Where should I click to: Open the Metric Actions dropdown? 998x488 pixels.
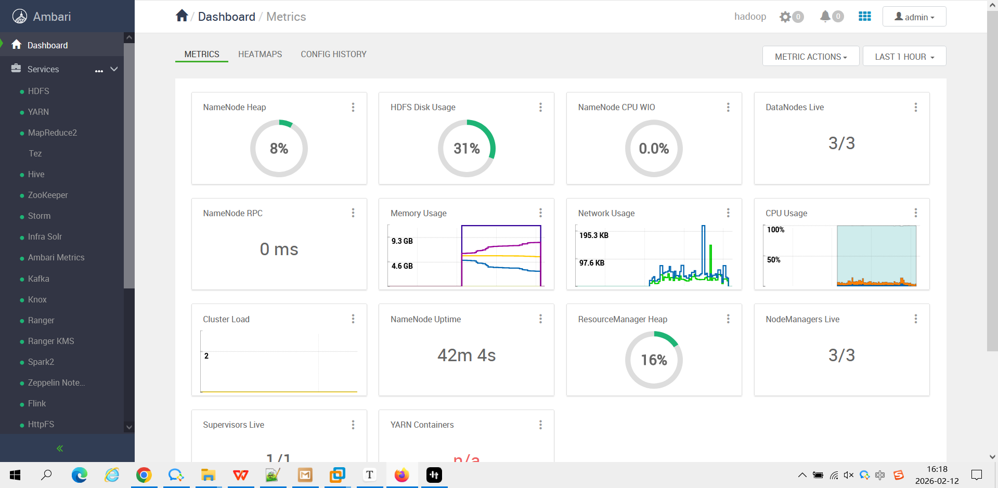(810, 57)
